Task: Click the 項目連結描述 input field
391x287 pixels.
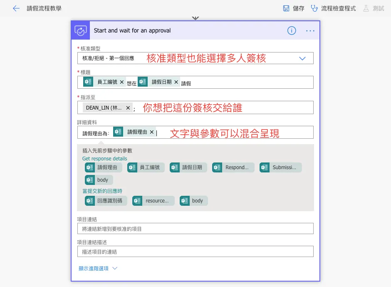Action: 195,252
